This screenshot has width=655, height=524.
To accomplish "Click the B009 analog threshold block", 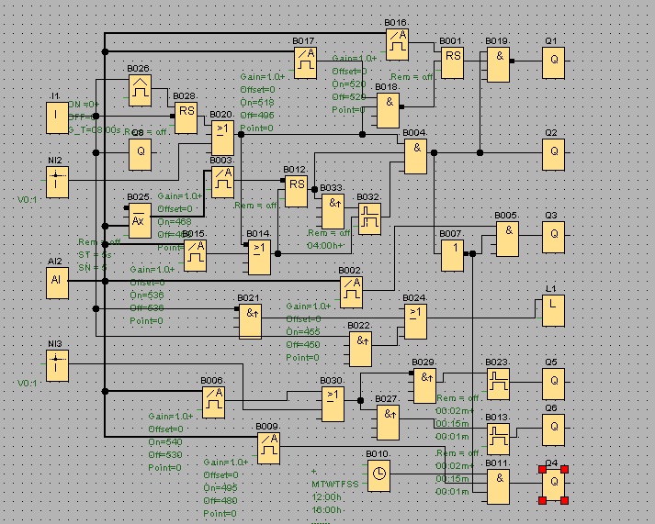I will click(268, 448).
